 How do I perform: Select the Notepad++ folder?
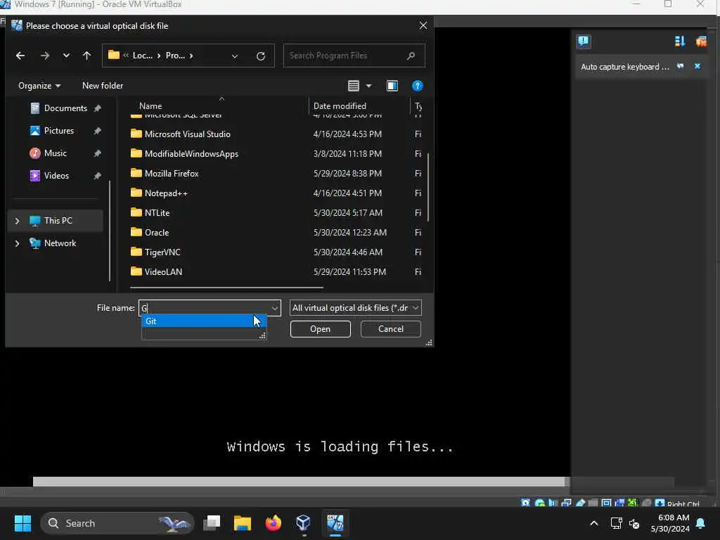click(166, 193)
